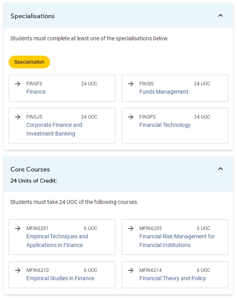The height and width of the screenshot is (298, 237).
Task: Open Financial Risk Management for Financial Institutions
Action: click(177, 241)
